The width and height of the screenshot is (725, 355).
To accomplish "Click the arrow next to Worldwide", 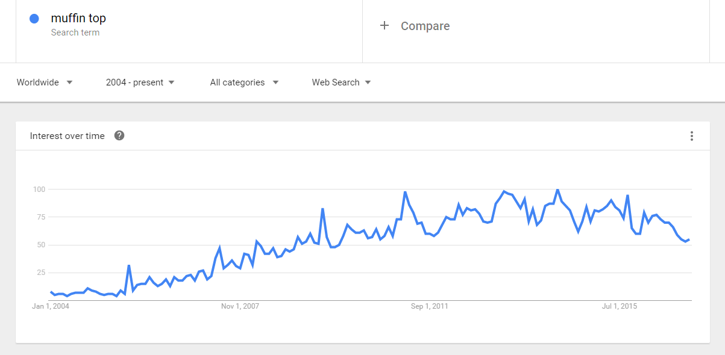I will point(69,82).
